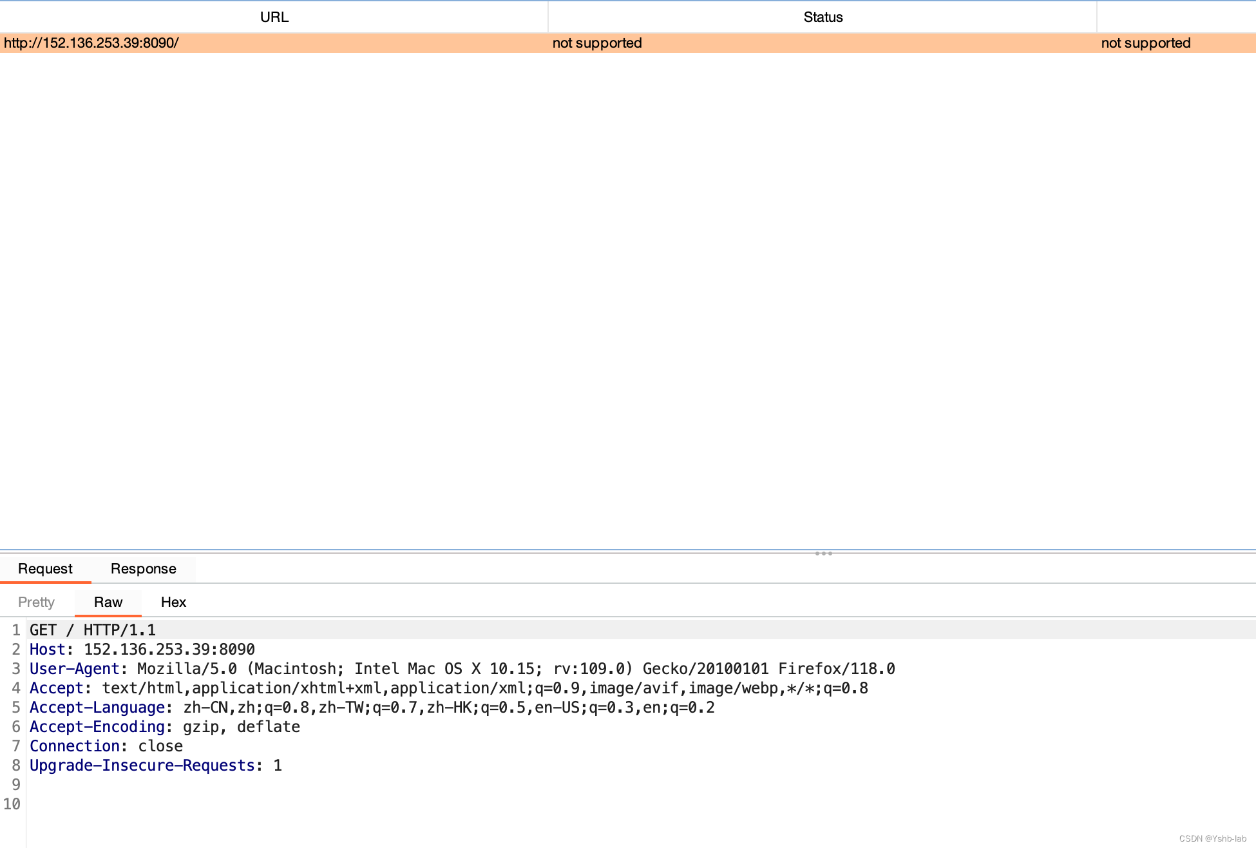This screenshot has width=1256, height=848.
Task: Click the Upgrade-Insecure-Requests header line
Action: 155,765
